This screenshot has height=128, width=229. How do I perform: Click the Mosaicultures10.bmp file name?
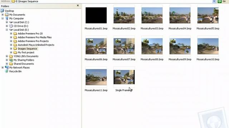208,59
